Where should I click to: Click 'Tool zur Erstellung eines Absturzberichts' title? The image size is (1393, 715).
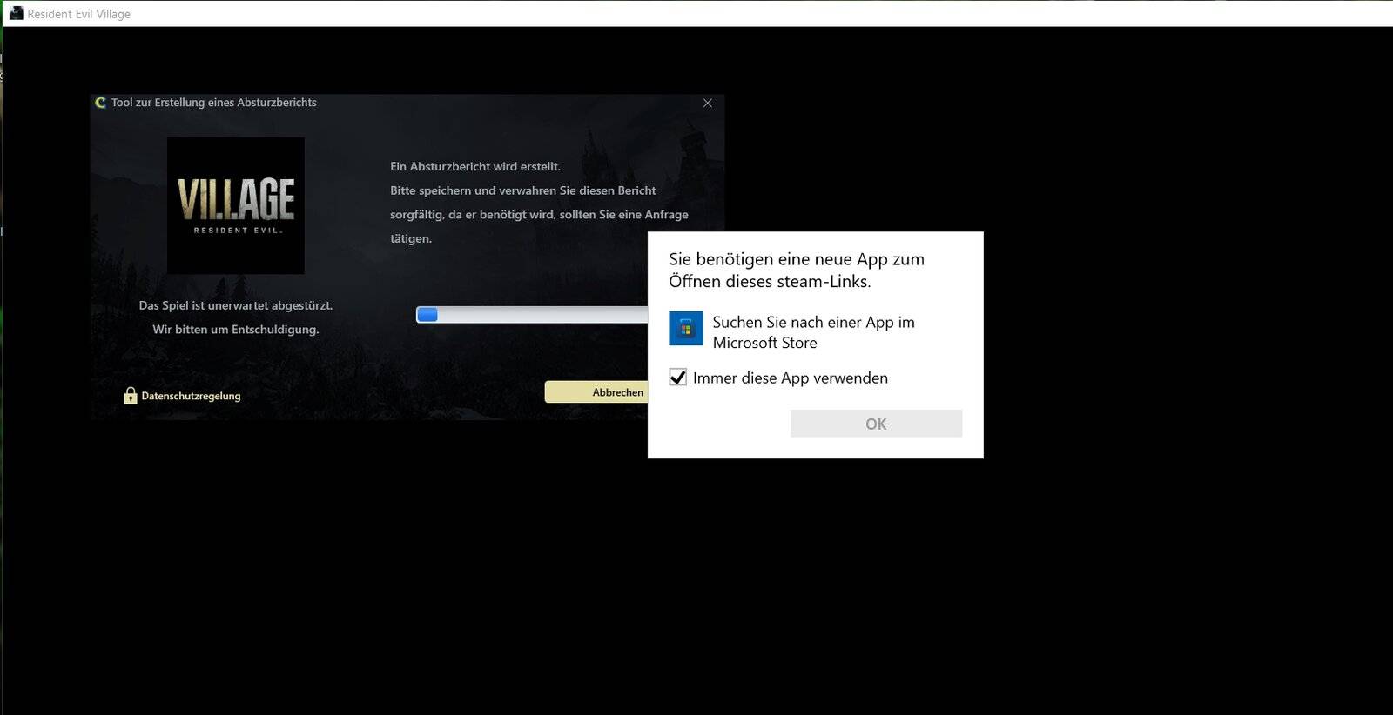(x=214, y=103)
